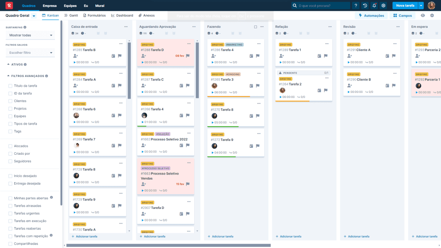The image size is (441, 248).
Task: Expand the Escolher filtro dropdown
Action: click(x=30, y=53)
